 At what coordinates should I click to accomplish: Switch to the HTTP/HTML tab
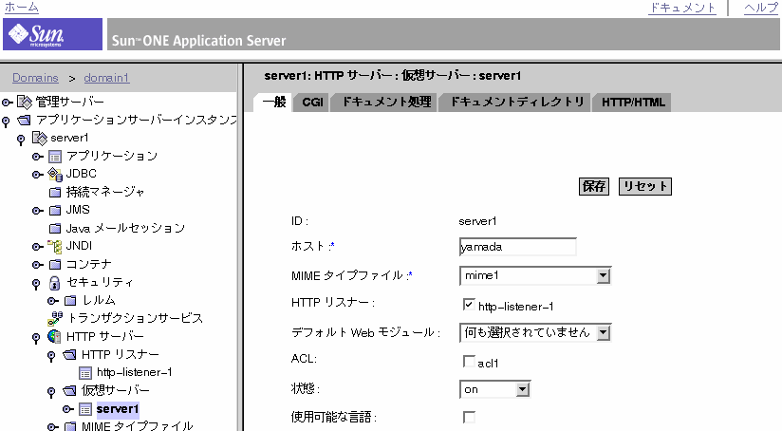[x=633, y=103]
